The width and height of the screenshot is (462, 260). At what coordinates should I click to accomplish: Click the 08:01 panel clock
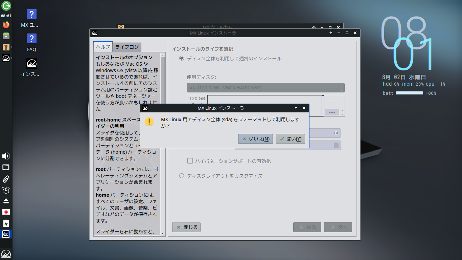tap(6, 16)
